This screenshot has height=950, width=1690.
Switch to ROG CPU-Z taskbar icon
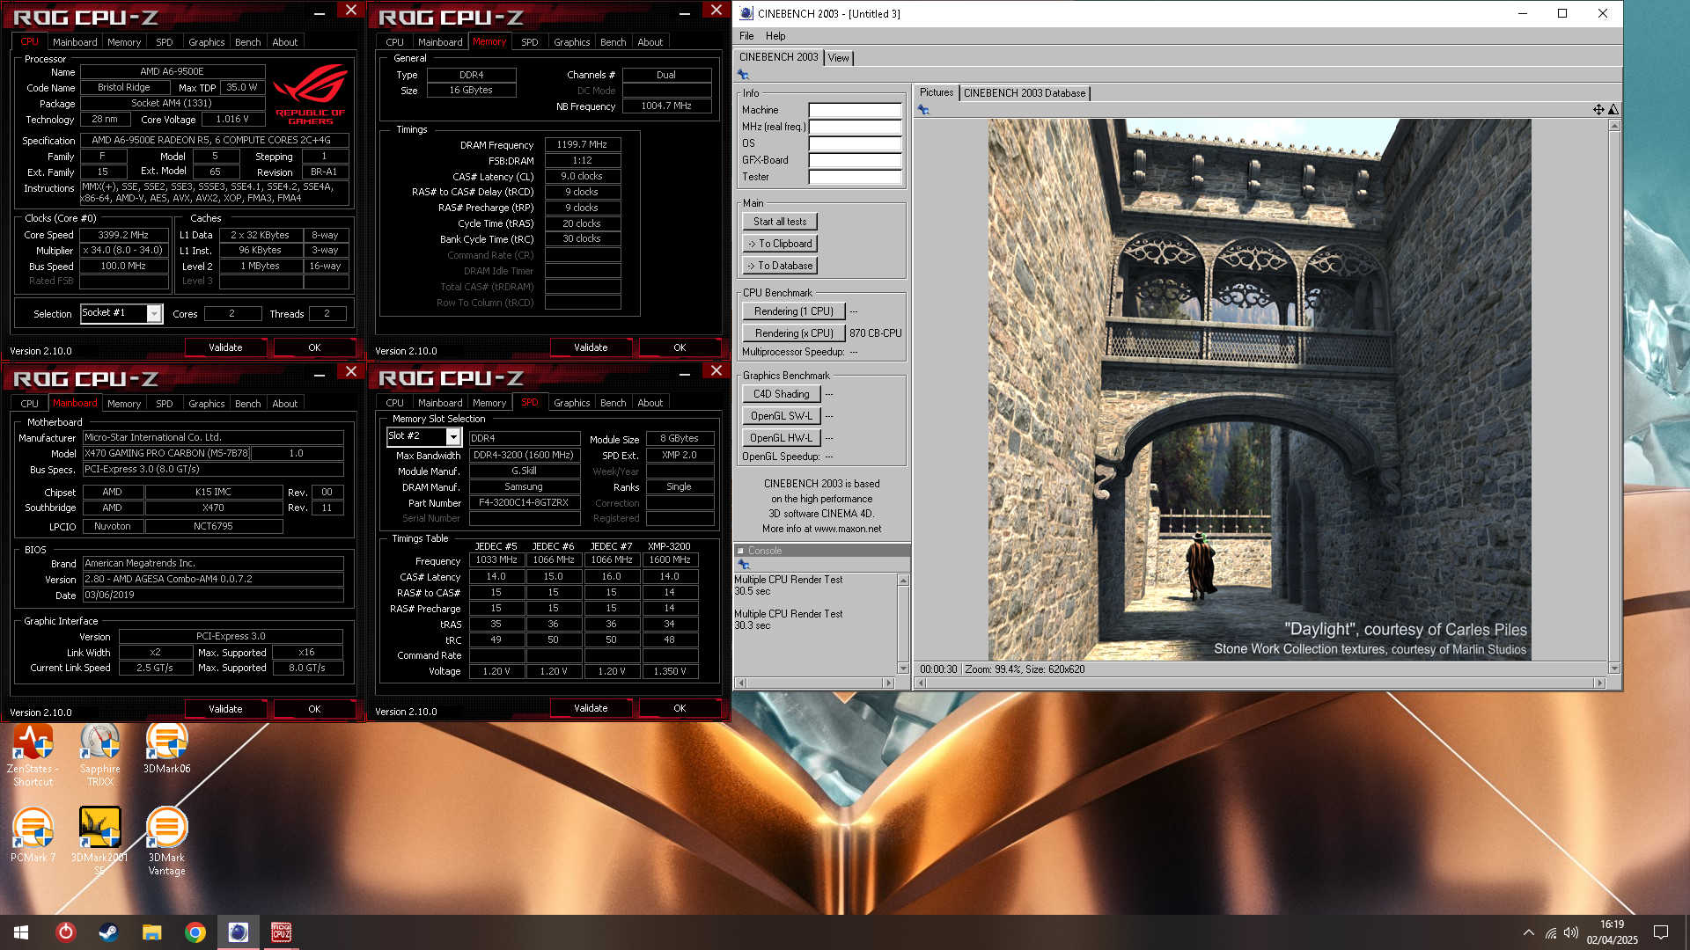point(282,932)
